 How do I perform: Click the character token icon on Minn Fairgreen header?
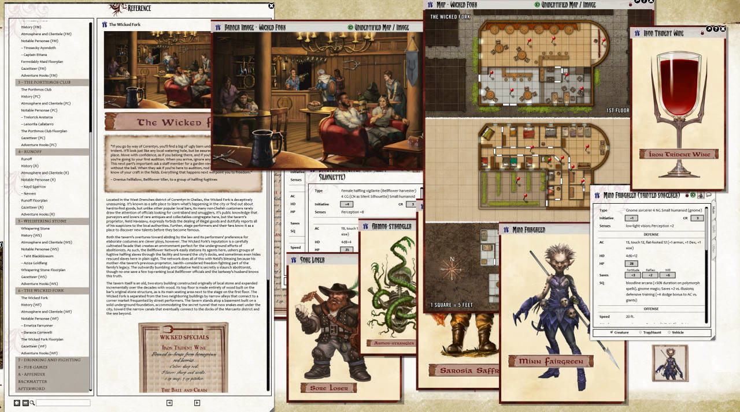(701, 195)
